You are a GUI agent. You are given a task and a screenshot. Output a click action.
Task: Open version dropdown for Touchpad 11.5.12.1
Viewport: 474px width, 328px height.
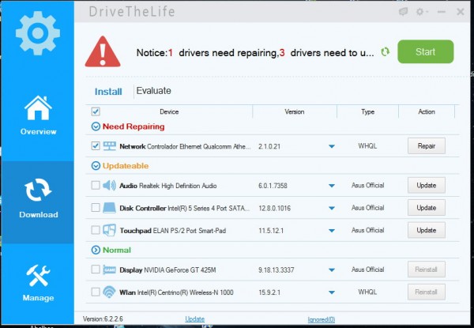[332, 231]
